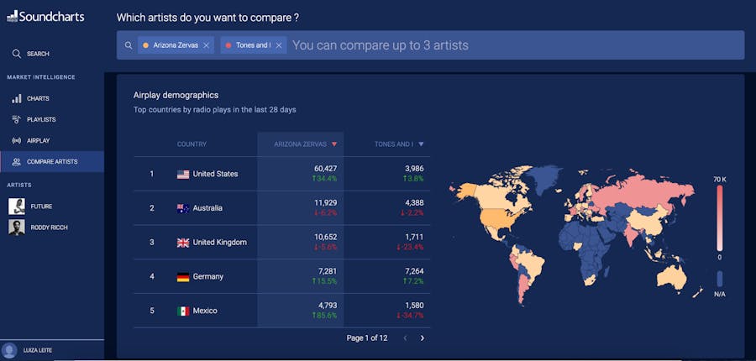Click Russia on the world map

coord(641,196)
